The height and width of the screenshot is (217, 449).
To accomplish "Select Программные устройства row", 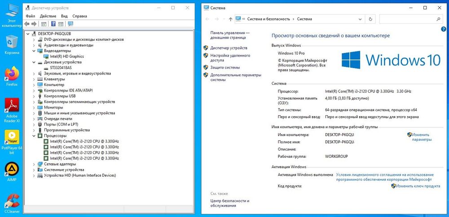I will pyautogui.click(x=67, y=130).
